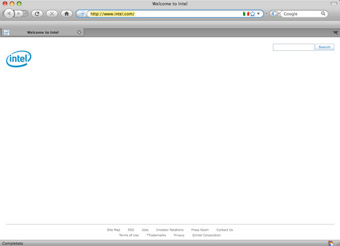Open the tab list icon at right of tab bar
Screen dimensions: 340x246
pyautogui.click(x=335, y=33)
